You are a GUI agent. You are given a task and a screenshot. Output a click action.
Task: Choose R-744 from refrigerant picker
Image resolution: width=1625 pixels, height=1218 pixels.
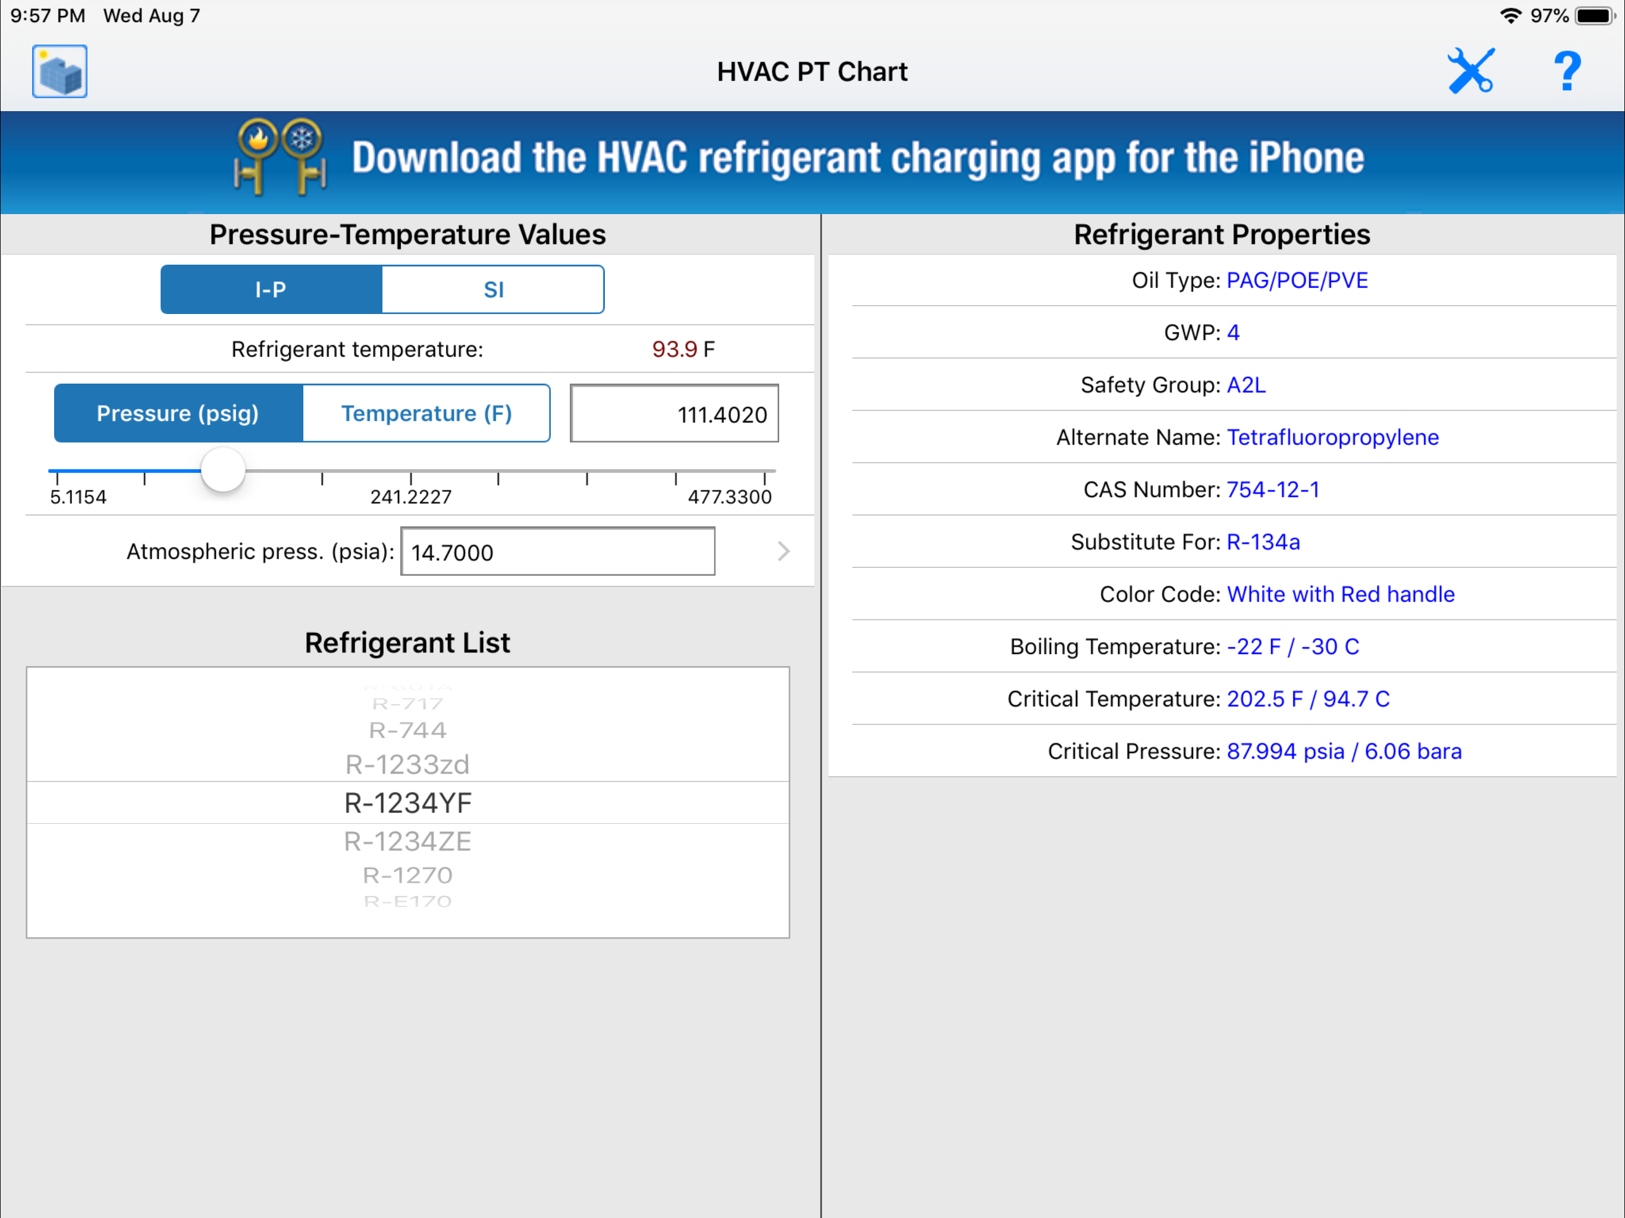pos(407,730)
